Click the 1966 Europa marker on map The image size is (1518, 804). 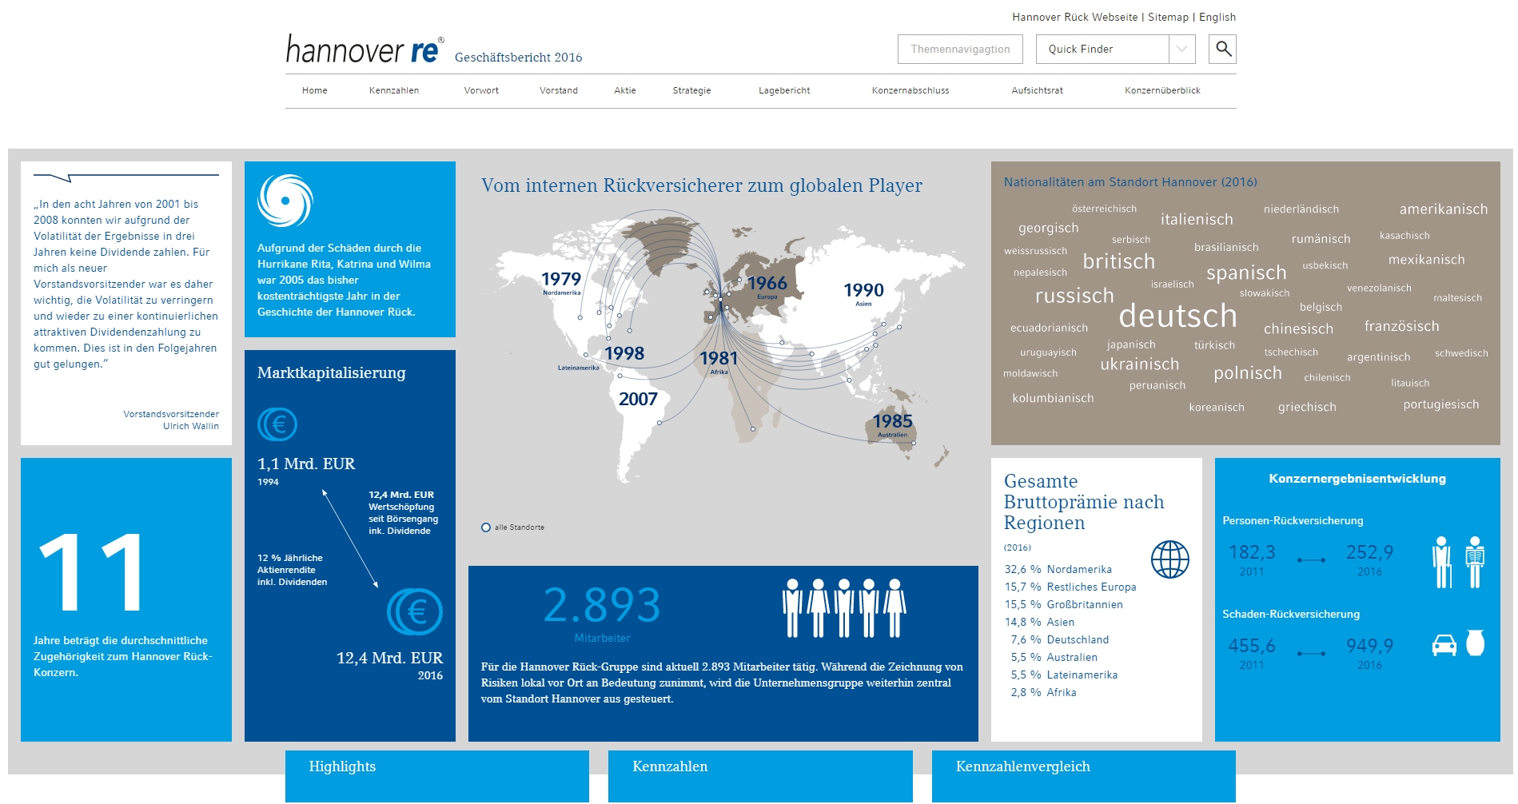(x=767, y=285)
